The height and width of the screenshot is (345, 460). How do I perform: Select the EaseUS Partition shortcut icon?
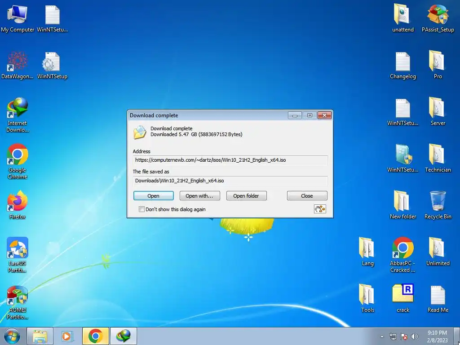tap(18, 255)
